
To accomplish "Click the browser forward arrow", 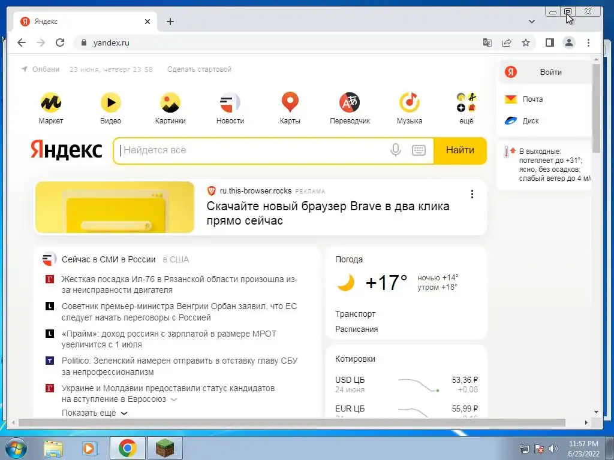I will 41,43.
